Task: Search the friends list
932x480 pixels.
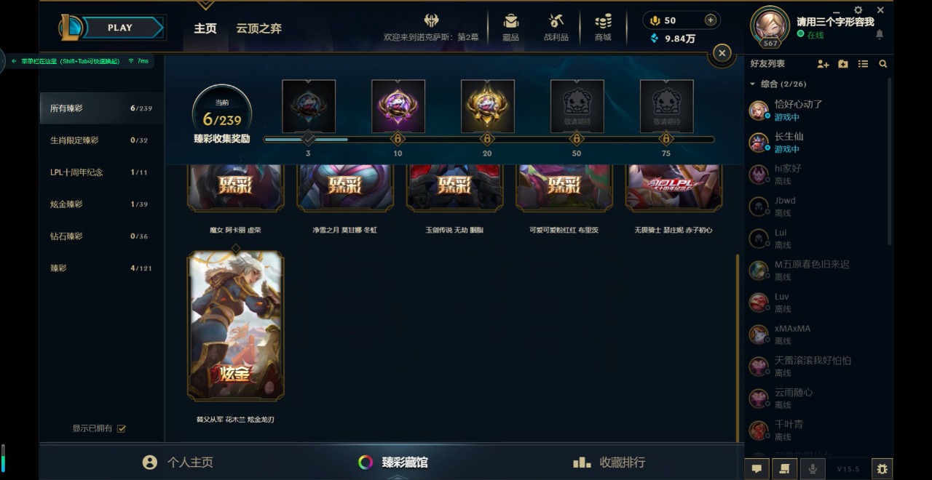Action: (883, 64)
